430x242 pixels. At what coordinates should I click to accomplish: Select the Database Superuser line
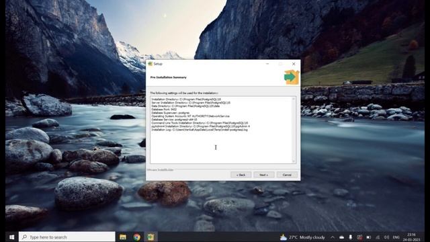[170, 113]
